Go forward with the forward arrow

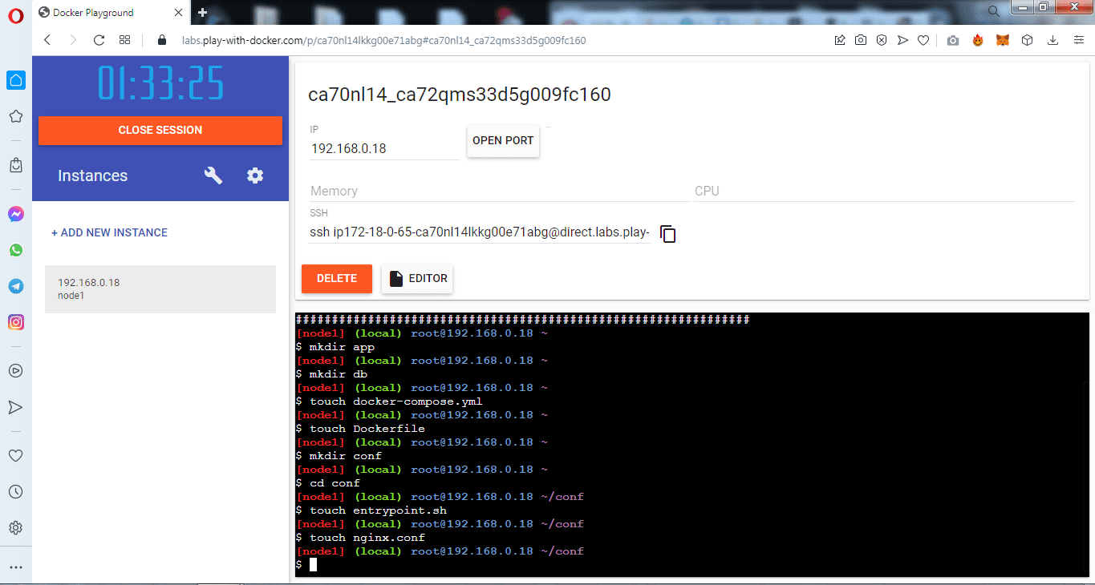tap(73, 40)
